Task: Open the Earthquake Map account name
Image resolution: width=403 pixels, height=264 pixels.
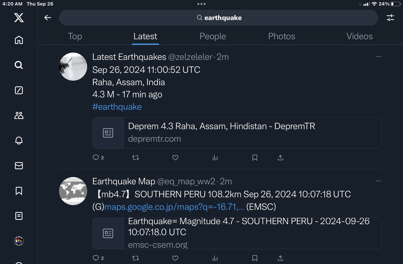Action: (x=124, y=182)
